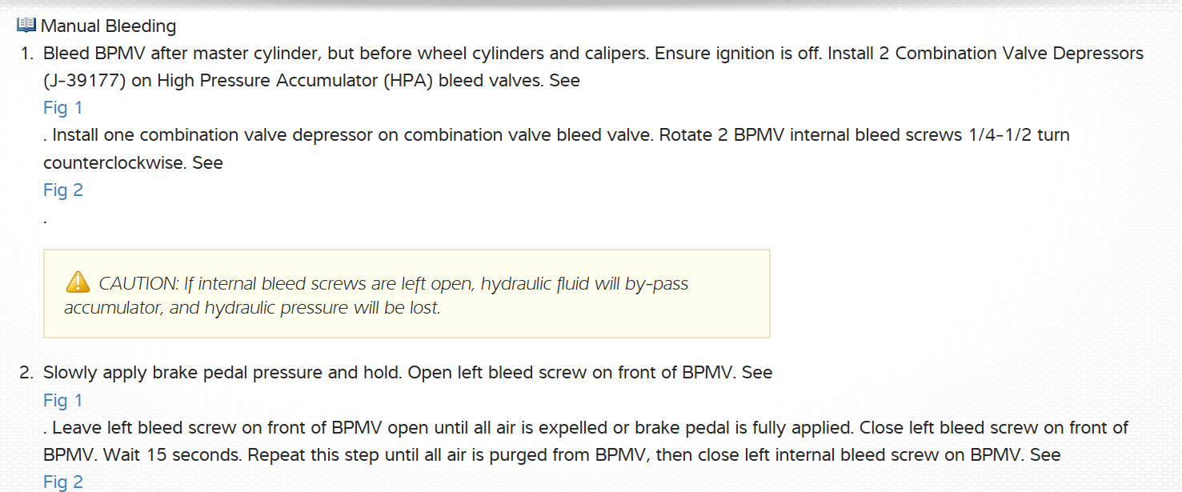This screenshot has width=1182, height=492.
Task: Click 'Slowly apply brake pedal pressure' sentence
Action: point(221,373)
